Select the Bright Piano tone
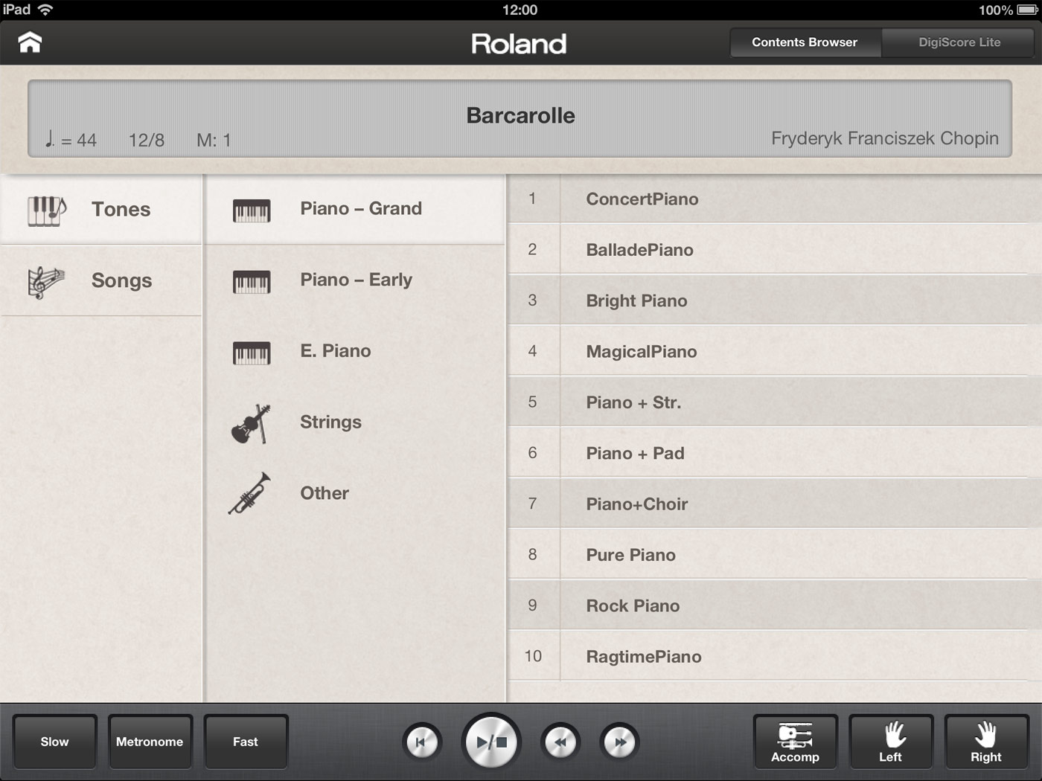Viewport: 1042px width, 781px height. coord(775,300)
